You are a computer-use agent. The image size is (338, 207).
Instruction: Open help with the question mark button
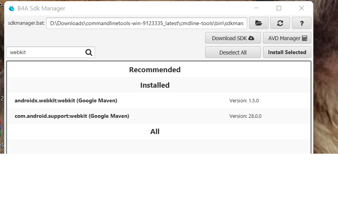pos(302,23)
